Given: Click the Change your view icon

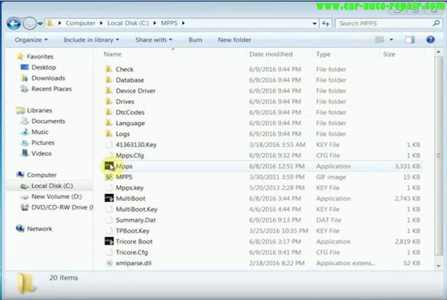Looking at the screenshot, I should pyautogui.click(x=379, y=39).
